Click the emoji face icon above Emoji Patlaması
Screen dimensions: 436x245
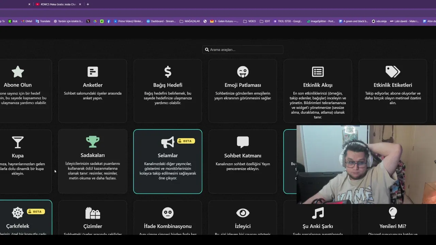(x=243, y=72)
